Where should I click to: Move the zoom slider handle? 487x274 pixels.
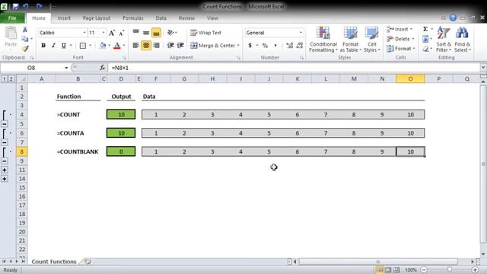450,269
